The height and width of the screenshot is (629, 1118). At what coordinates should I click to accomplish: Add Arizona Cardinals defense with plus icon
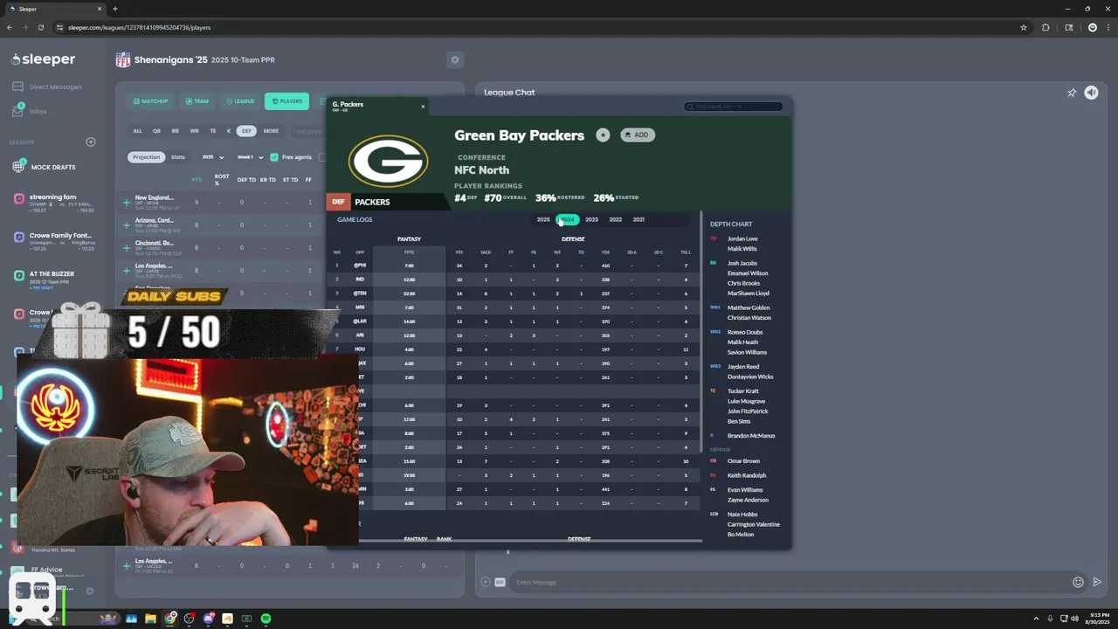click(126, 225)
